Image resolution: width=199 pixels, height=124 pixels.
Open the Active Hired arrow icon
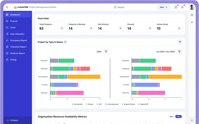179,28
